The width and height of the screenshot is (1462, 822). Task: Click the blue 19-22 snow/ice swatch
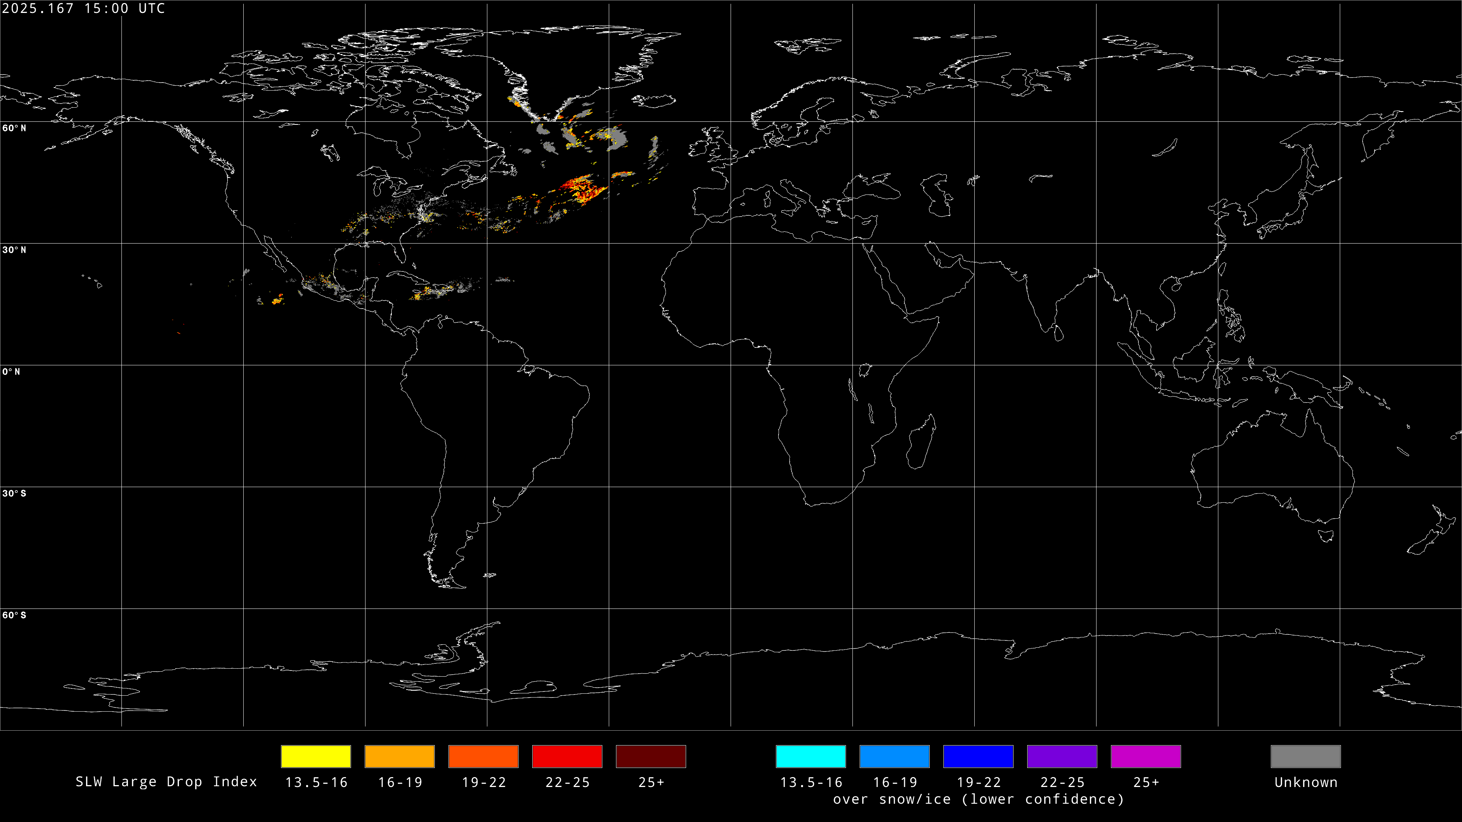[978, 756]
